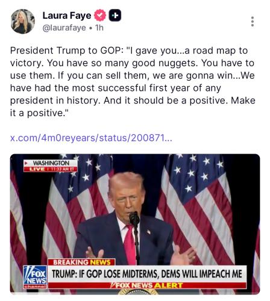Click the black plus badge icon

point(115,15)
